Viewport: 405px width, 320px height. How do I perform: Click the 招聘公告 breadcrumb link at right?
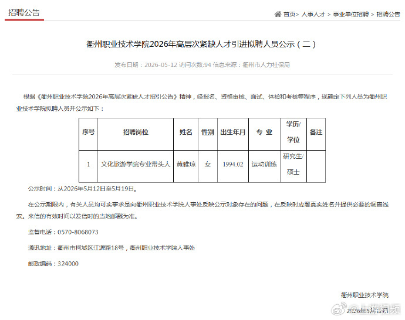point(388,15)
